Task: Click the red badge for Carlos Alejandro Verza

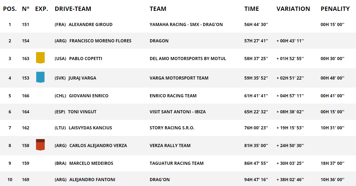Action: (x=40, y=145)
